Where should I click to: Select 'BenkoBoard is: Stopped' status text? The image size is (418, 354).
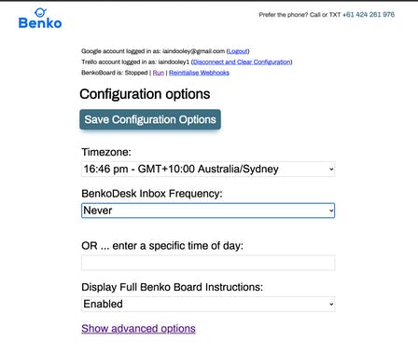click(x=115, y=73)
